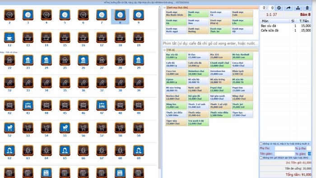
Task: Select beer table 26 icon
Action: (x=83, y=60)
